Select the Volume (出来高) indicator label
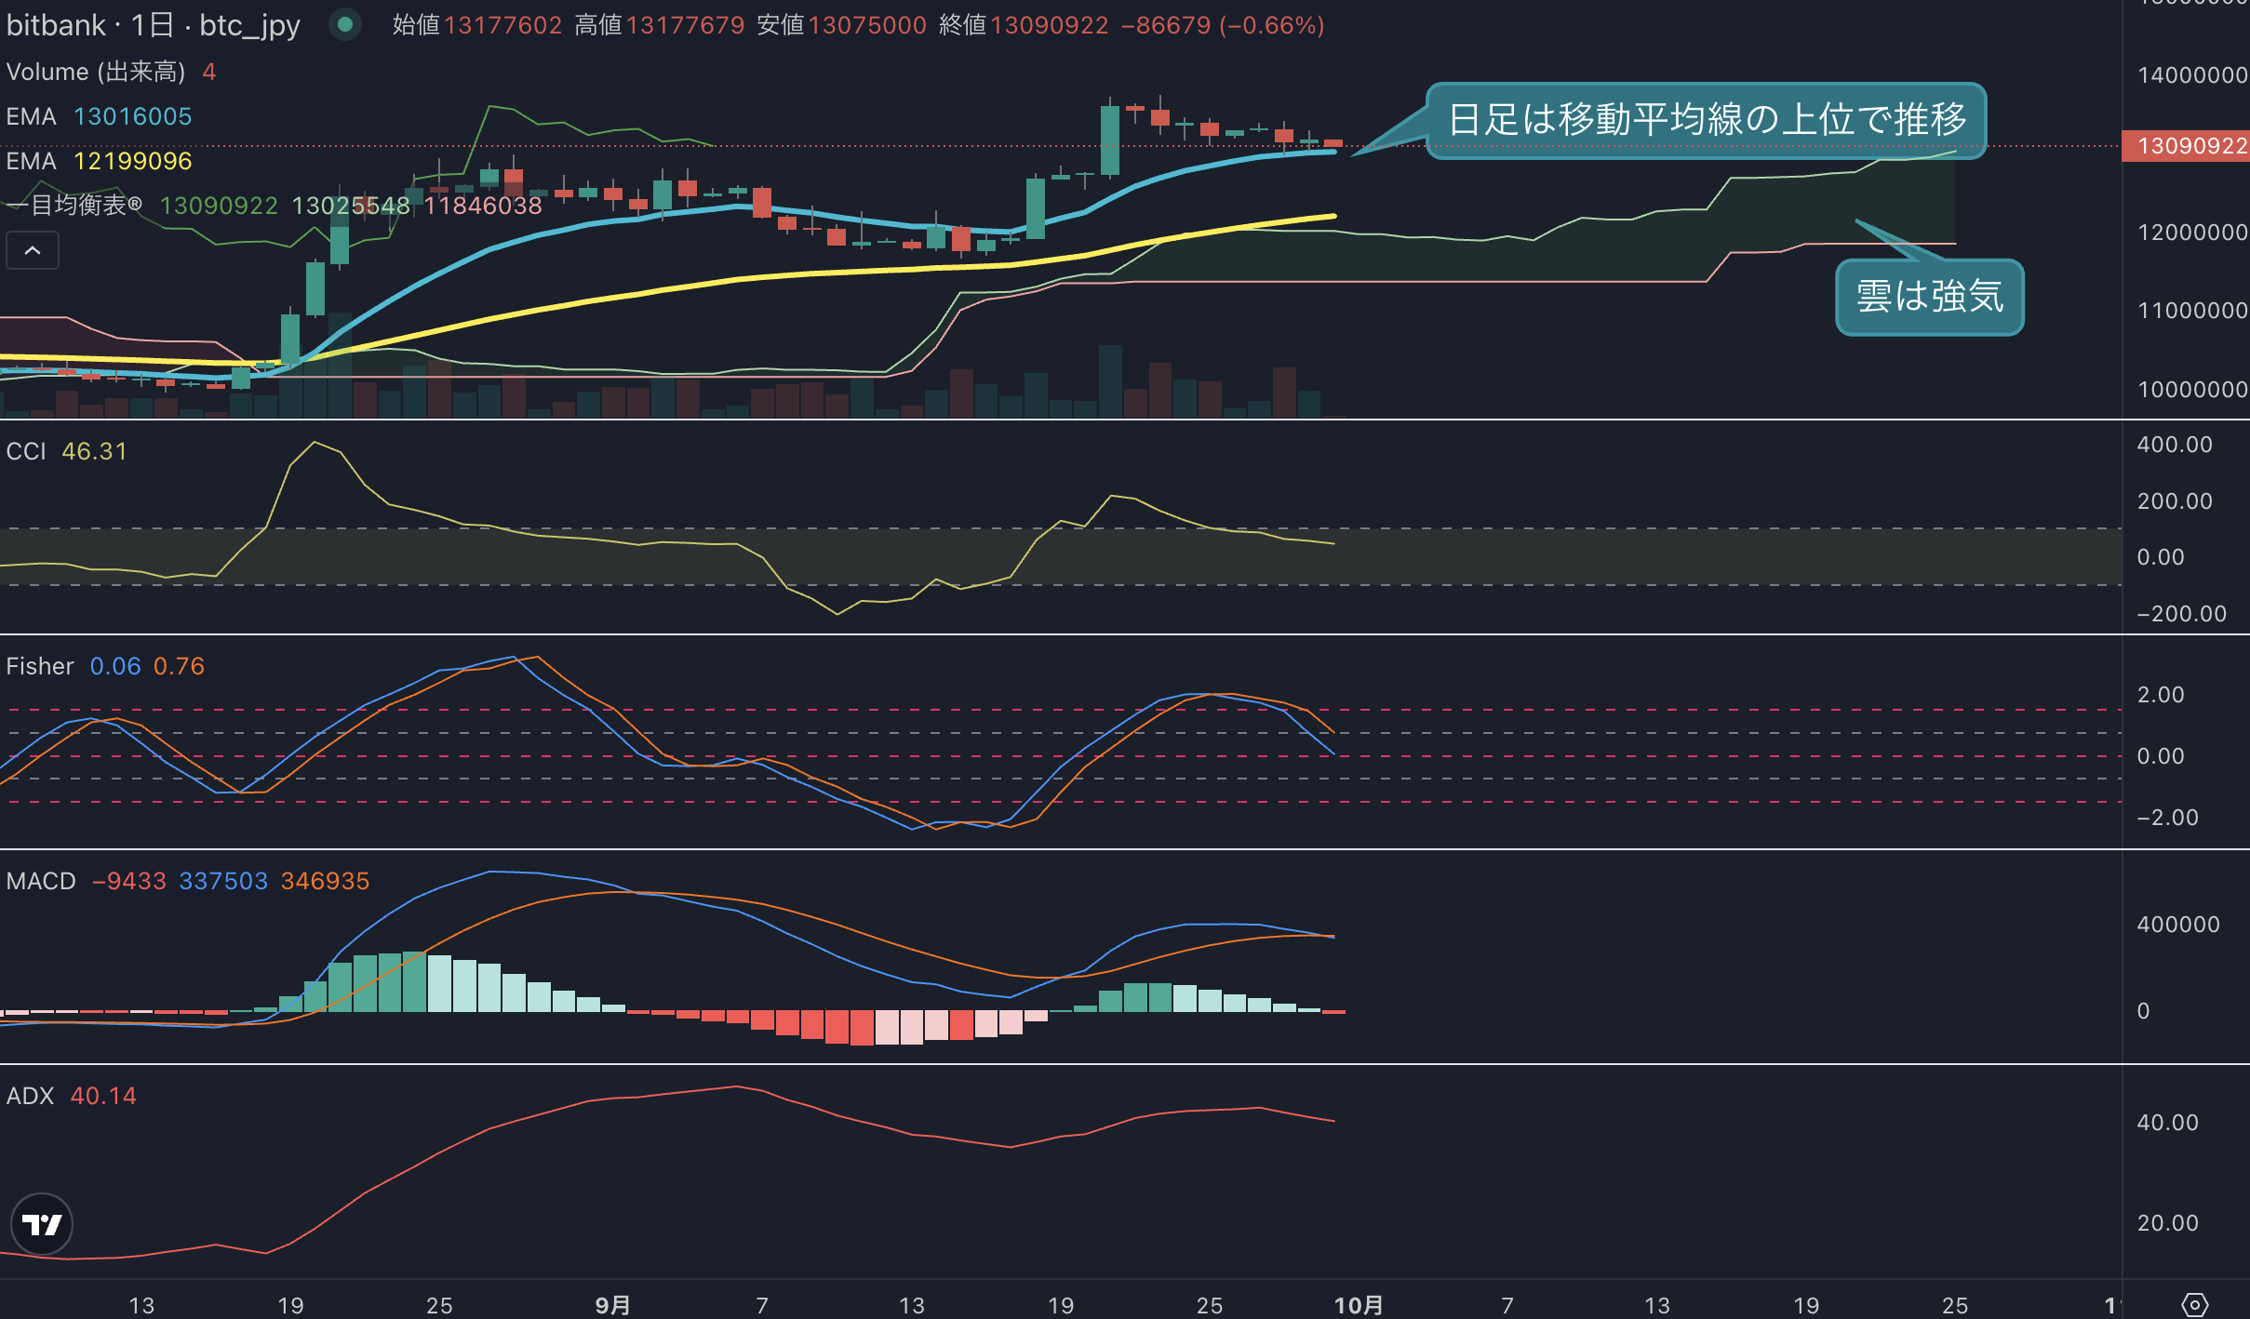2250x1319 pixels. point(96,72)
